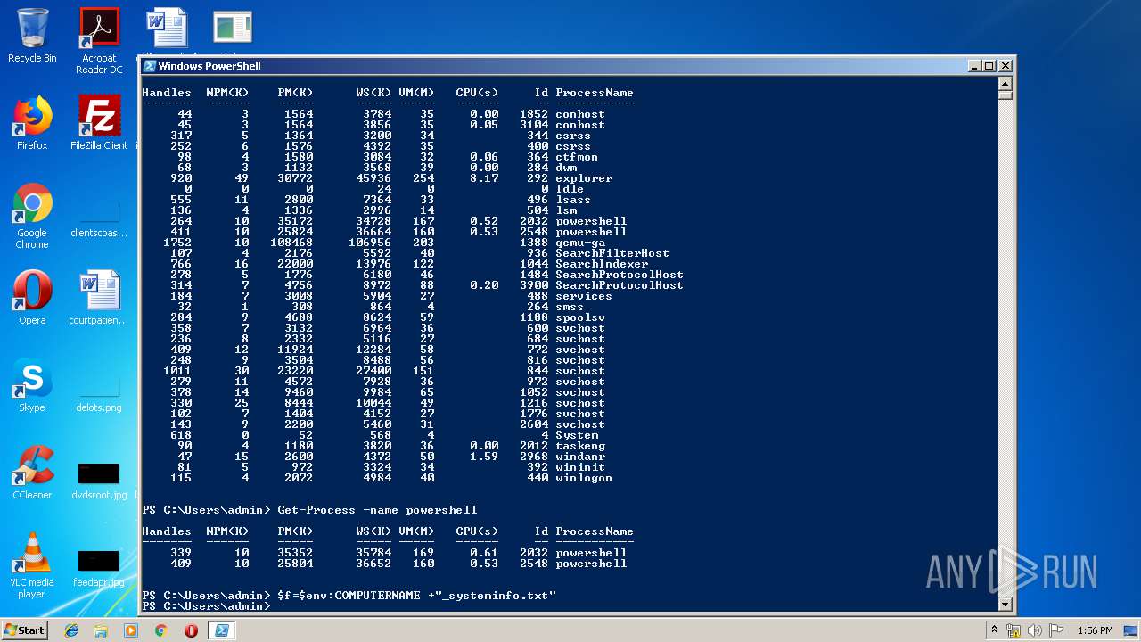The width and height of the screenshot is (1141, 642).
Task: Minimize the Windows PowerShell window
Action: pos(974,66)
